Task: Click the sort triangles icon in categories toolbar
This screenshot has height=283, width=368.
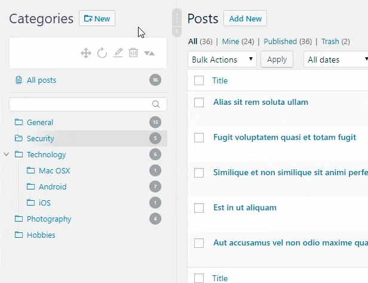Action: coord(149,53)
